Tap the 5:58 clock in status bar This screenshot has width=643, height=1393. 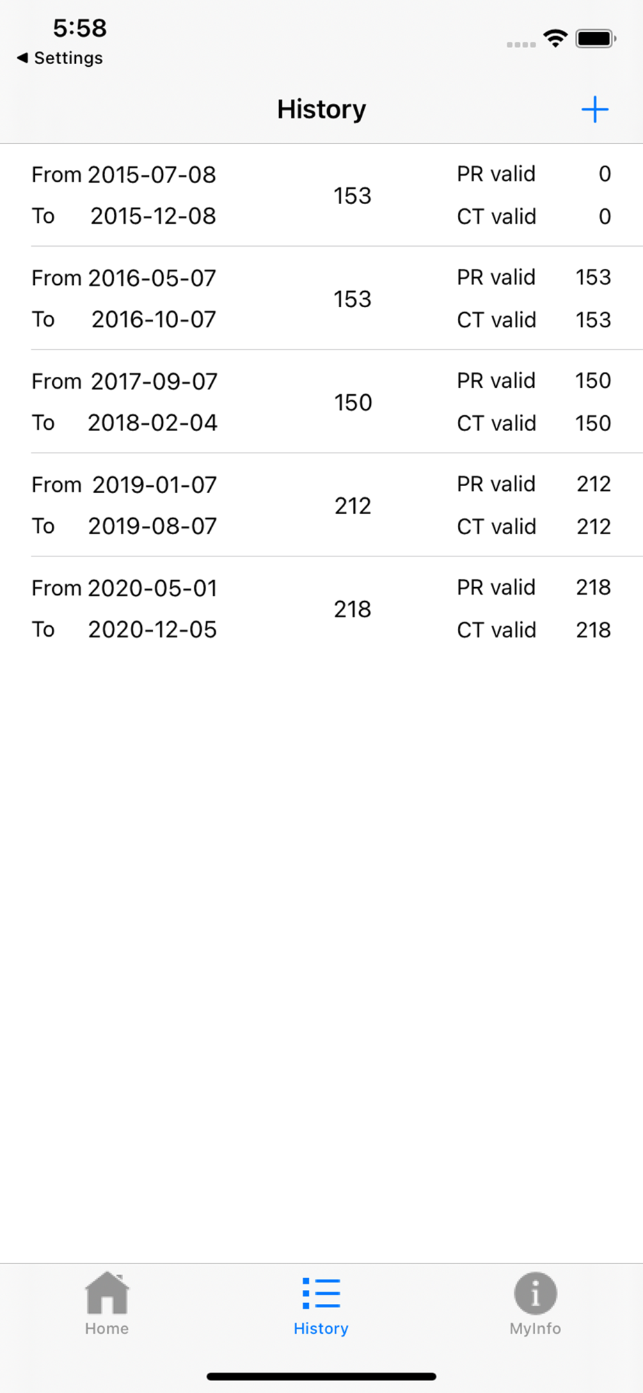point(80,28)
